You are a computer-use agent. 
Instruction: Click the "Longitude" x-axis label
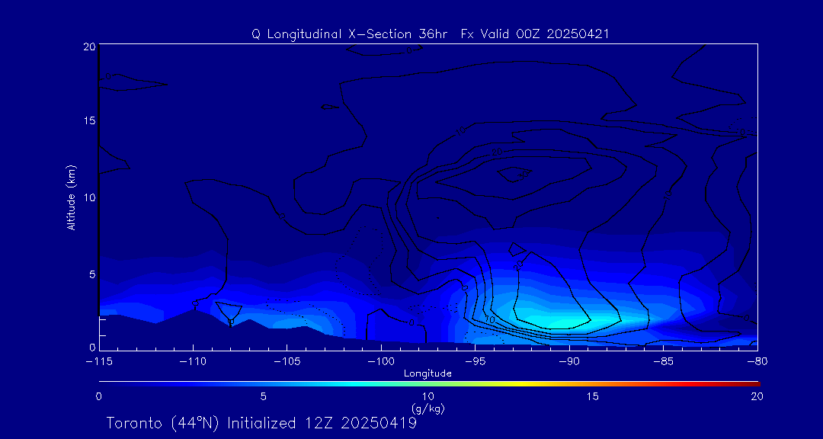click(x=428, y=374)
